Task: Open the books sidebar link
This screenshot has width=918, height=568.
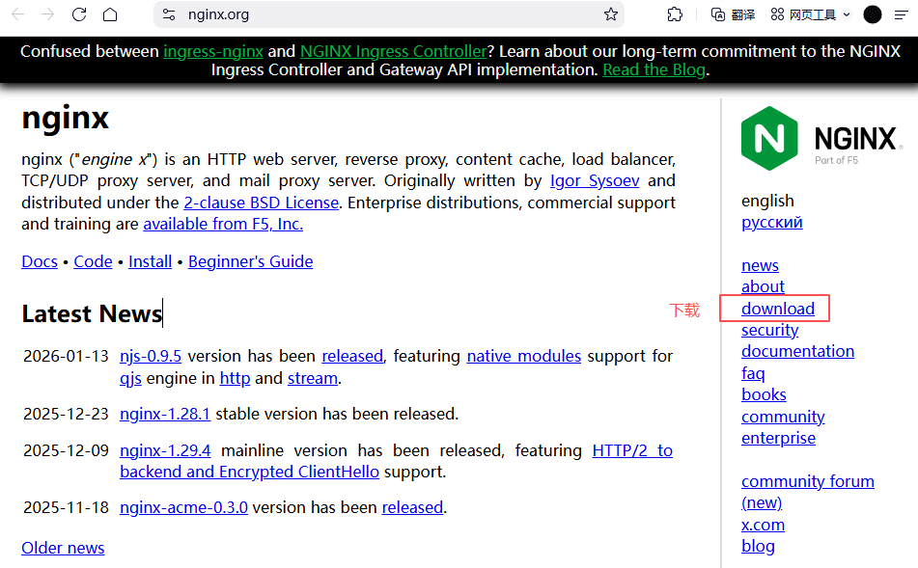Action: coord(764,394)
